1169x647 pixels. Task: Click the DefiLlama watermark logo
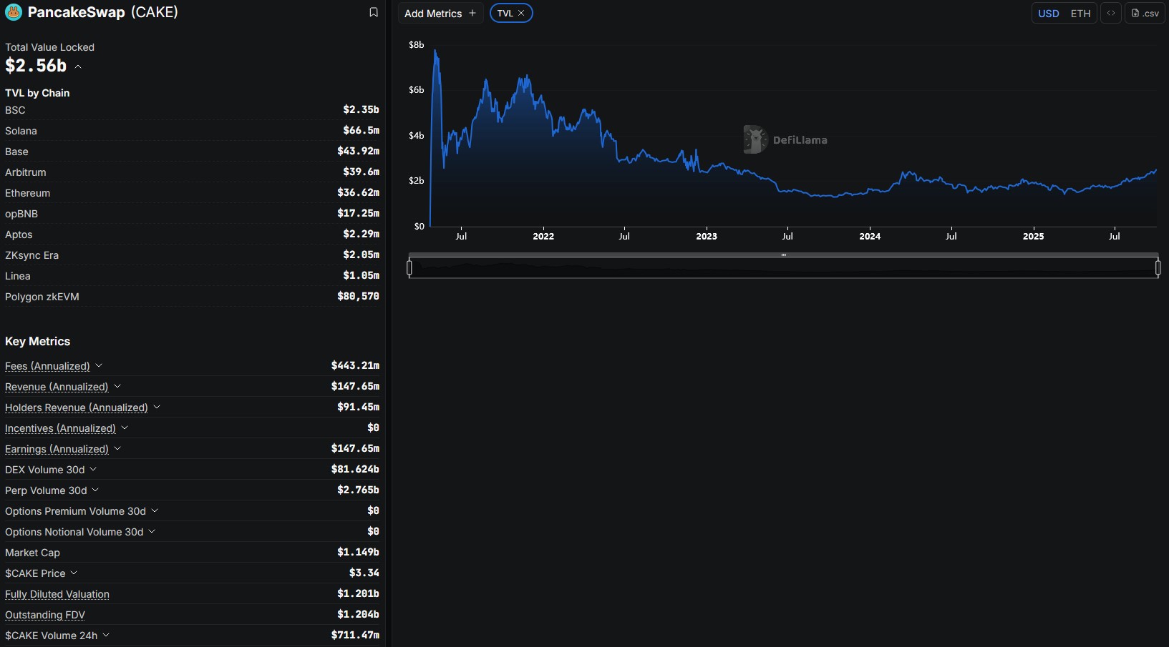[755, 139]
